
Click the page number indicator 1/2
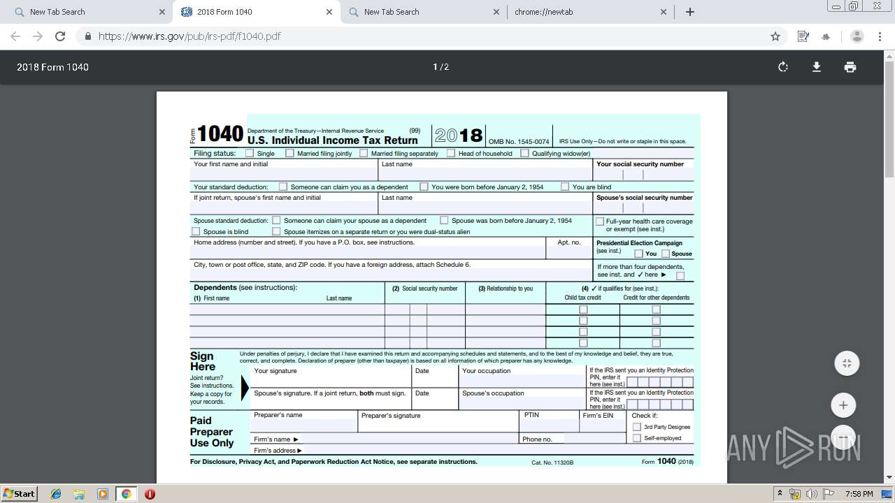coord(441,67)
